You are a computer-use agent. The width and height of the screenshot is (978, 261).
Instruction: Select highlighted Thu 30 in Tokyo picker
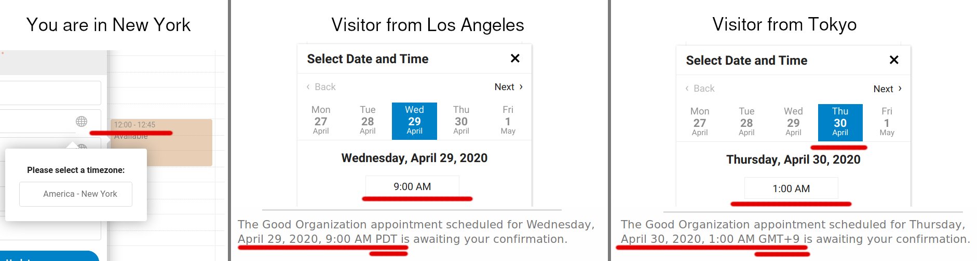[x=840, y=122]
